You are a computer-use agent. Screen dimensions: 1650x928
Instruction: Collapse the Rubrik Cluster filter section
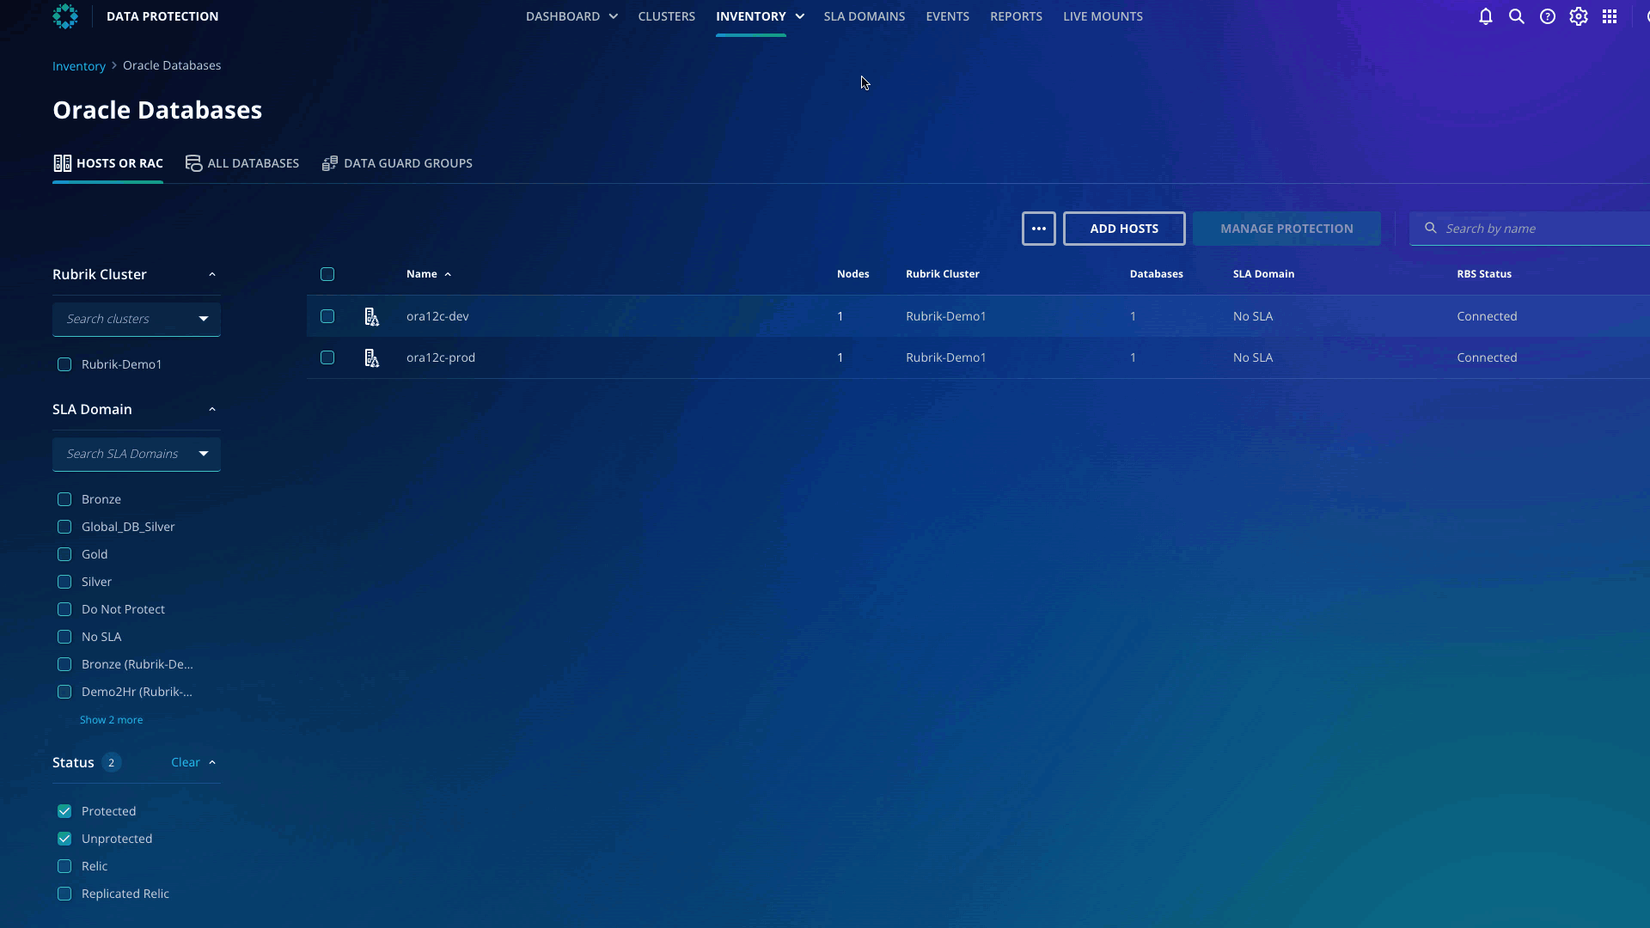point(212,274)
